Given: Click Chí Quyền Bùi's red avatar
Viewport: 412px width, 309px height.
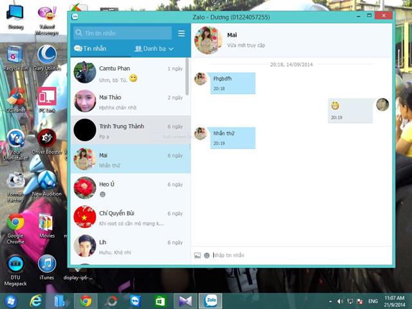Looking at the screenshot, I should coord(84,217).
